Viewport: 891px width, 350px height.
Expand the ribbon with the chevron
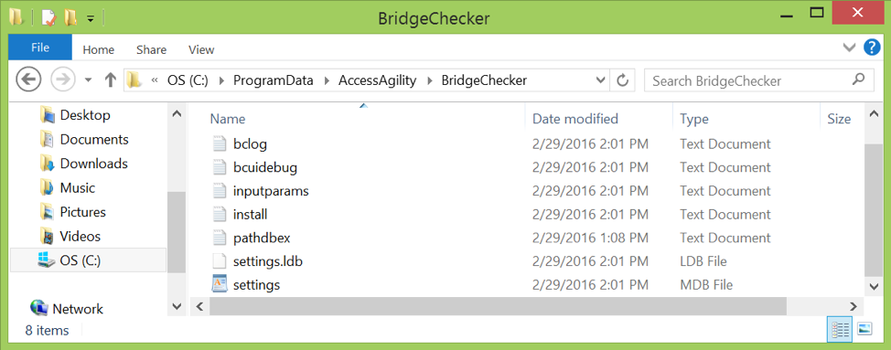pos(850,48)
